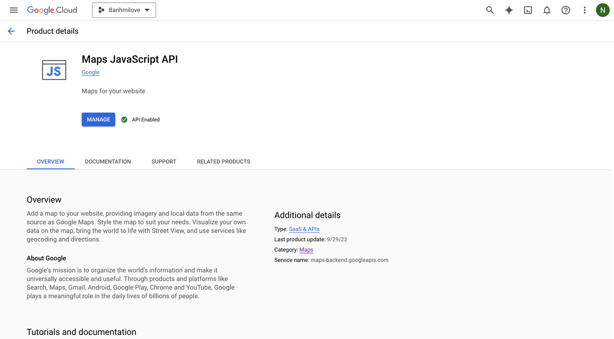Open the help question mark icon
The image size is (614, 339).
566,10
